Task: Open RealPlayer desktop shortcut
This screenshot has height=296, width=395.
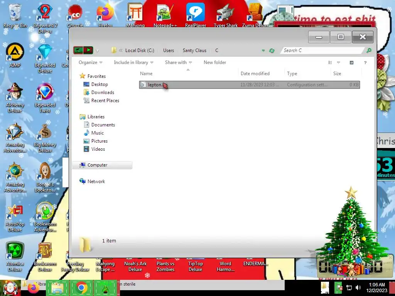Action: (x=196, y=15)
